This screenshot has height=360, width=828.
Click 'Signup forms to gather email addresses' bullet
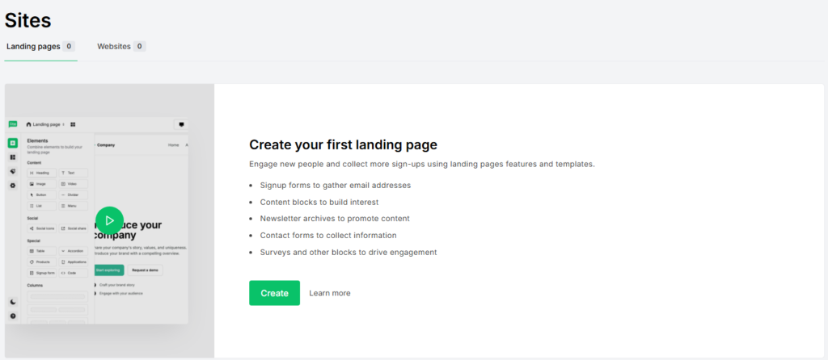(336, 186)
